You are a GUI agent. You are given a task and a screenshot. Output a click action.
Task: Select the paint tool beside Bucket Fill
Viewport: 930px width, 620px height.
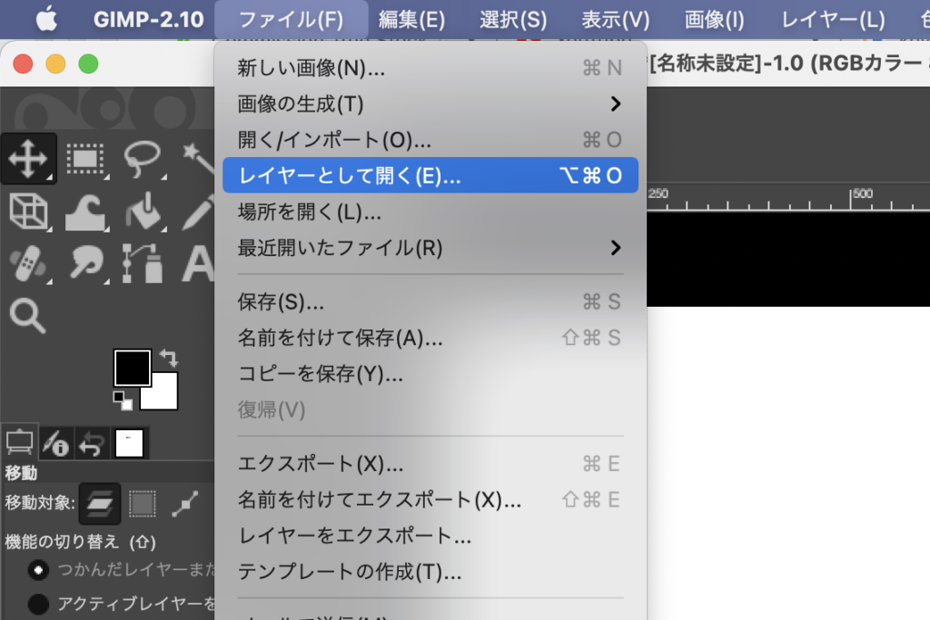tap(198, 212)
